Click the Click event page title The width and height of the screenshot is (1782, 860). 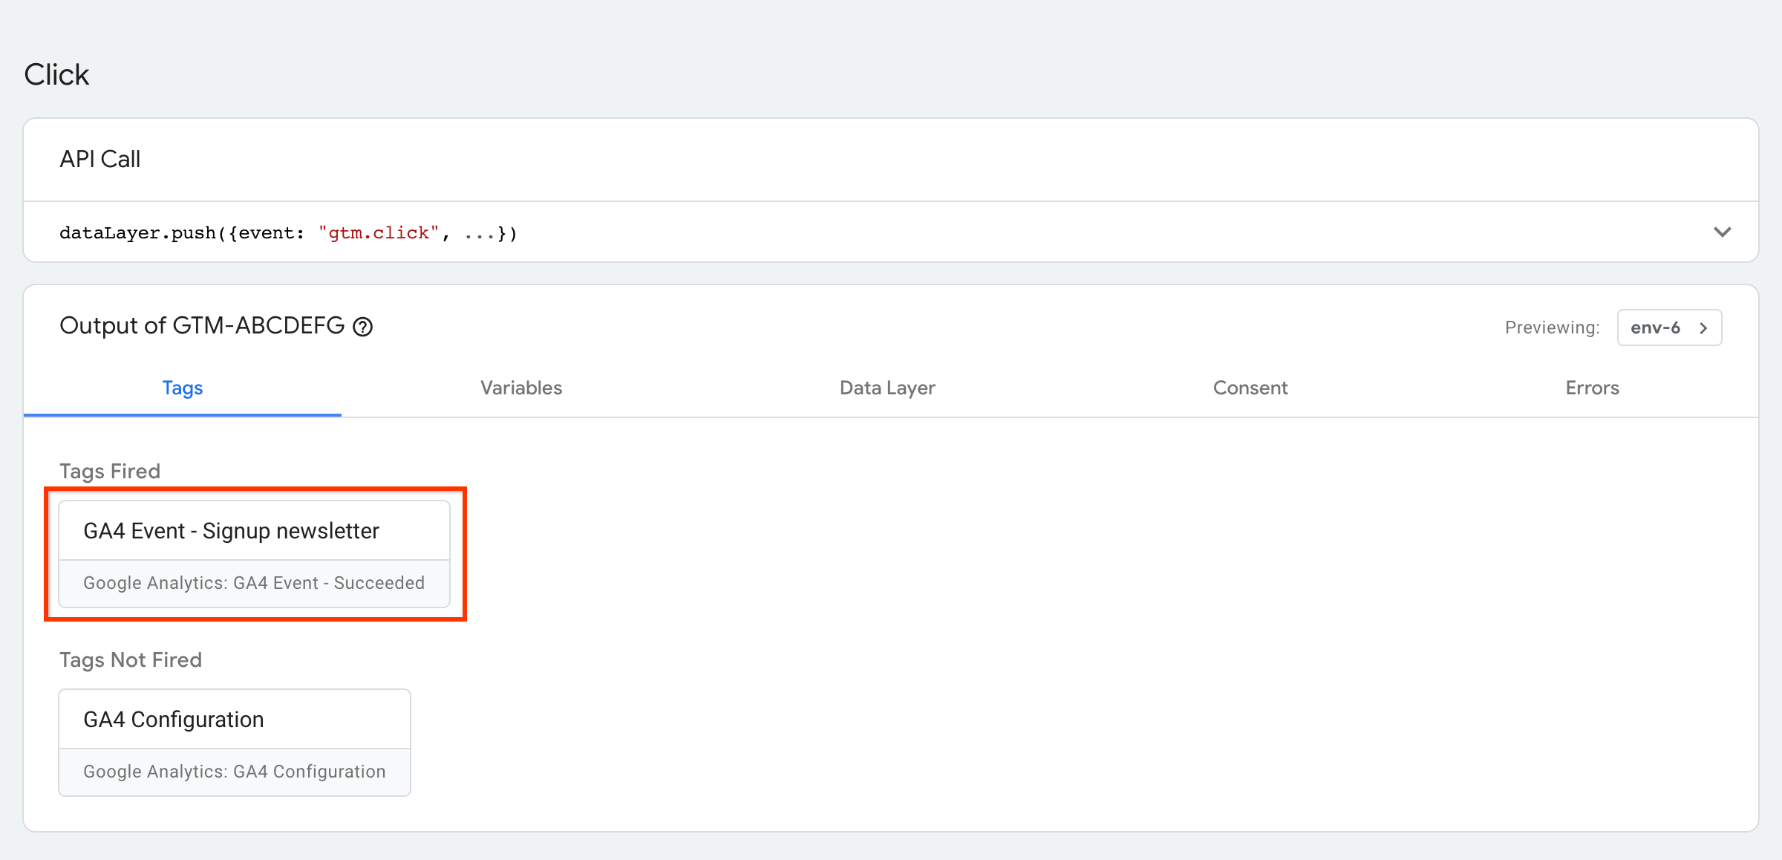56,74
